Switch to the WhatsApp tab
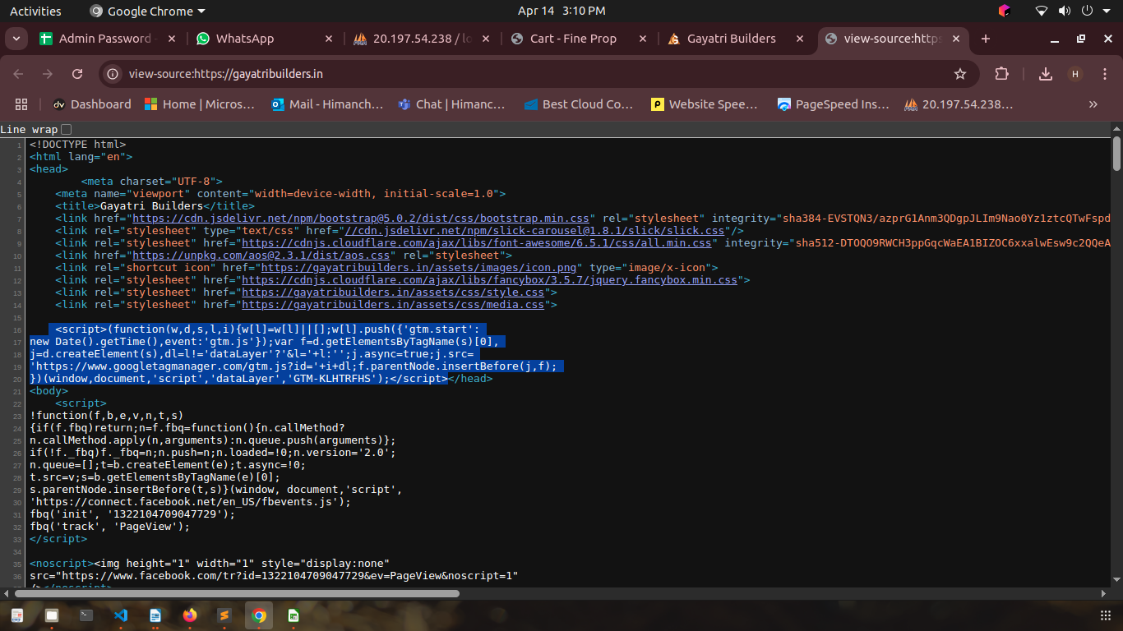This screenshot has width=1123, height=631. click(x=262, y=39)
